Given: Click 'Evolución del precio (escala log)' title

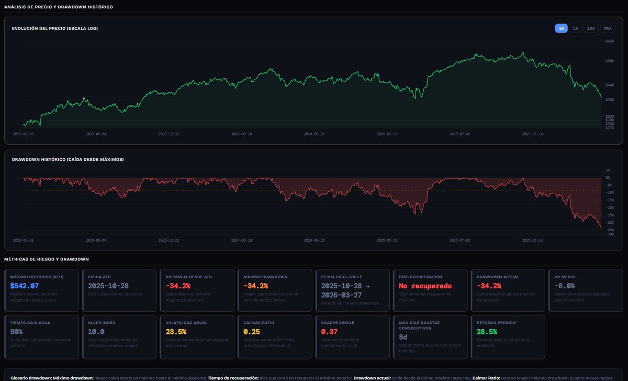Looking at the screenshot, I should tap(55, 28).
